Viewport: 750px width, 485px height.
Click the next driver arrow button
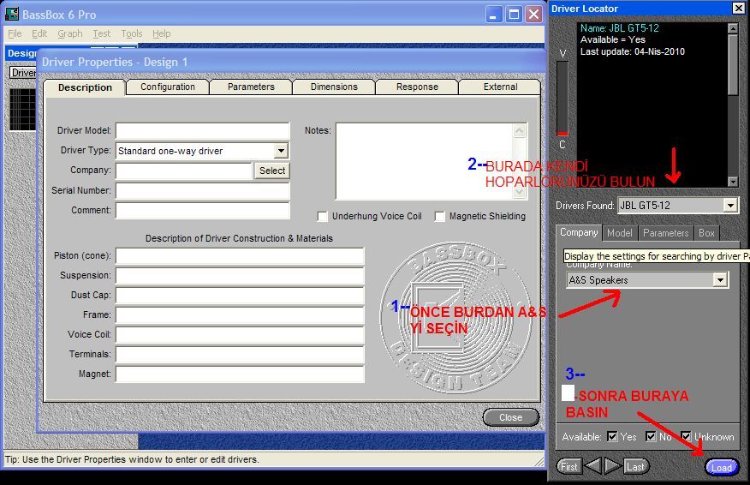pyautogui.click(x=612, y=466)
